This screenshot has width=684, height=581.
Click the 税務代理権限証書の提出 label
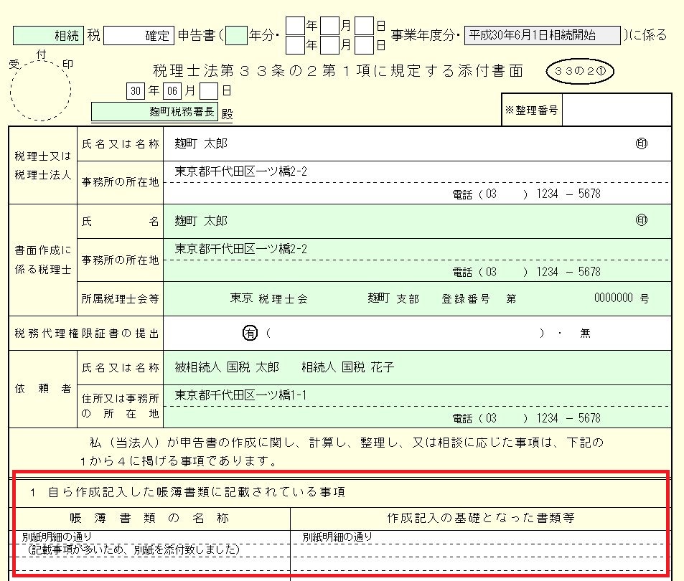tap(86, 334)
